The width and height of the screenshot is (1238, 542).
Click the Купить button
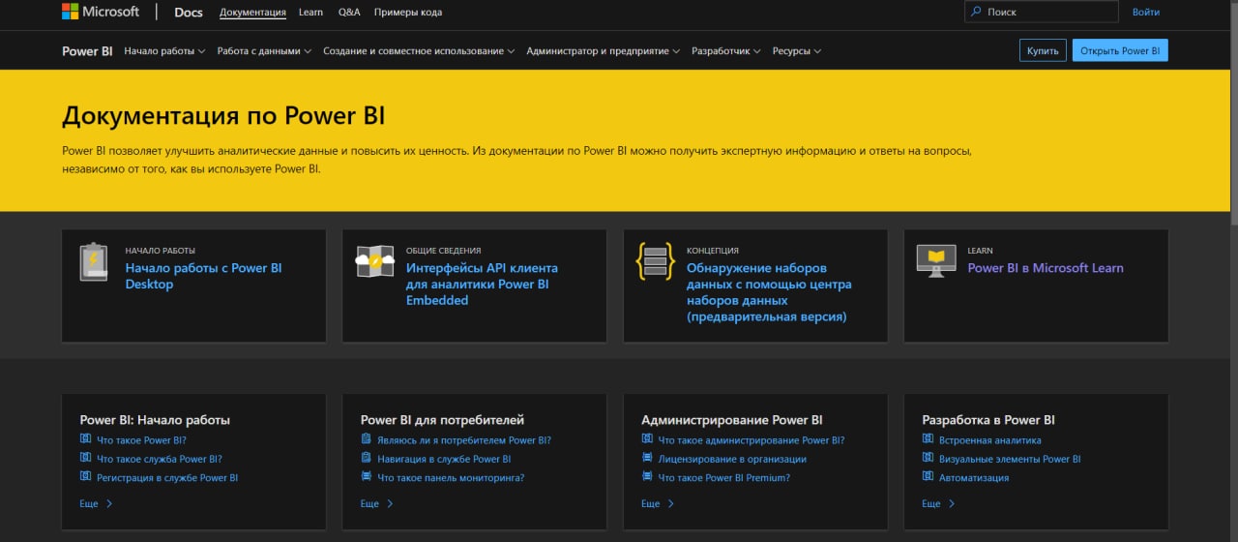1043,50
